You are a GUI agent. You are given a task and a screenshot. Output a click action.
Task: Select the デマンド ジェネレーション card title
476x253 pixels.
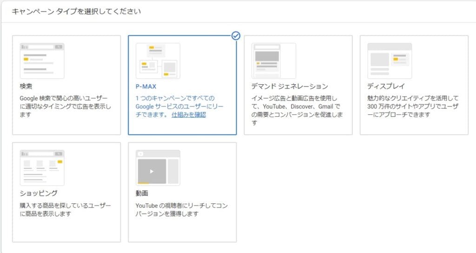[290, 86]
